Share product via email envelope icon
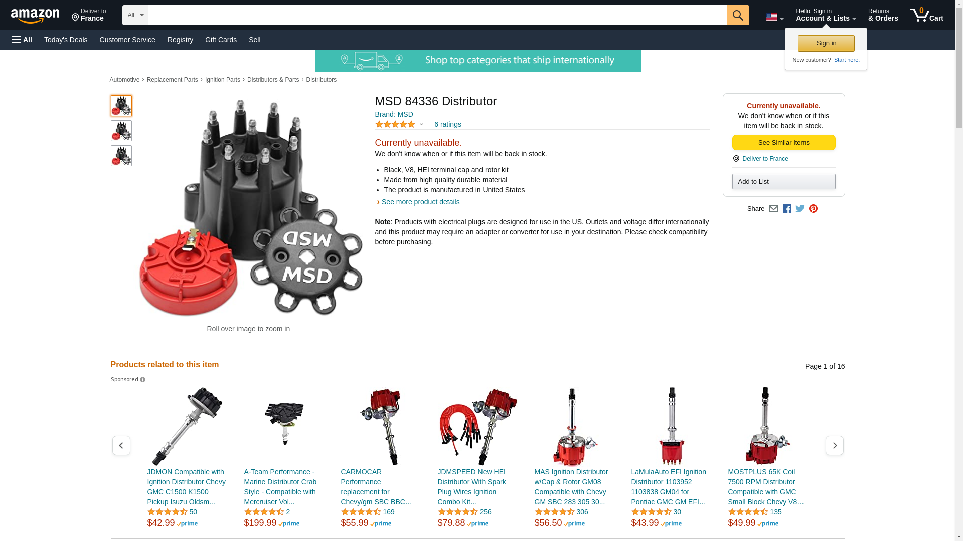The height and width of the screenshot is (541, 963). [x=773, y=209]
